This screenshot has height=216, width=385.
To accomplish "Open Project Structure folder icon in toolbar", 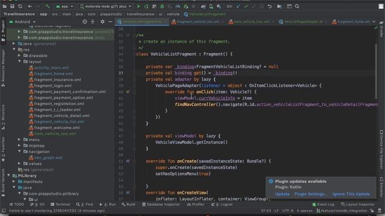I will click(x=279, y=7).
